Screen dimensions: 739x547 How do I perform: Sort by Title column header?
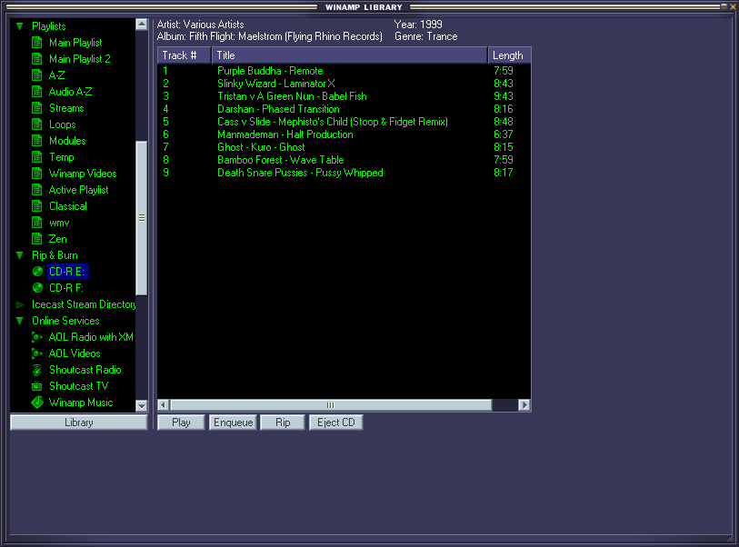(349, 55)
